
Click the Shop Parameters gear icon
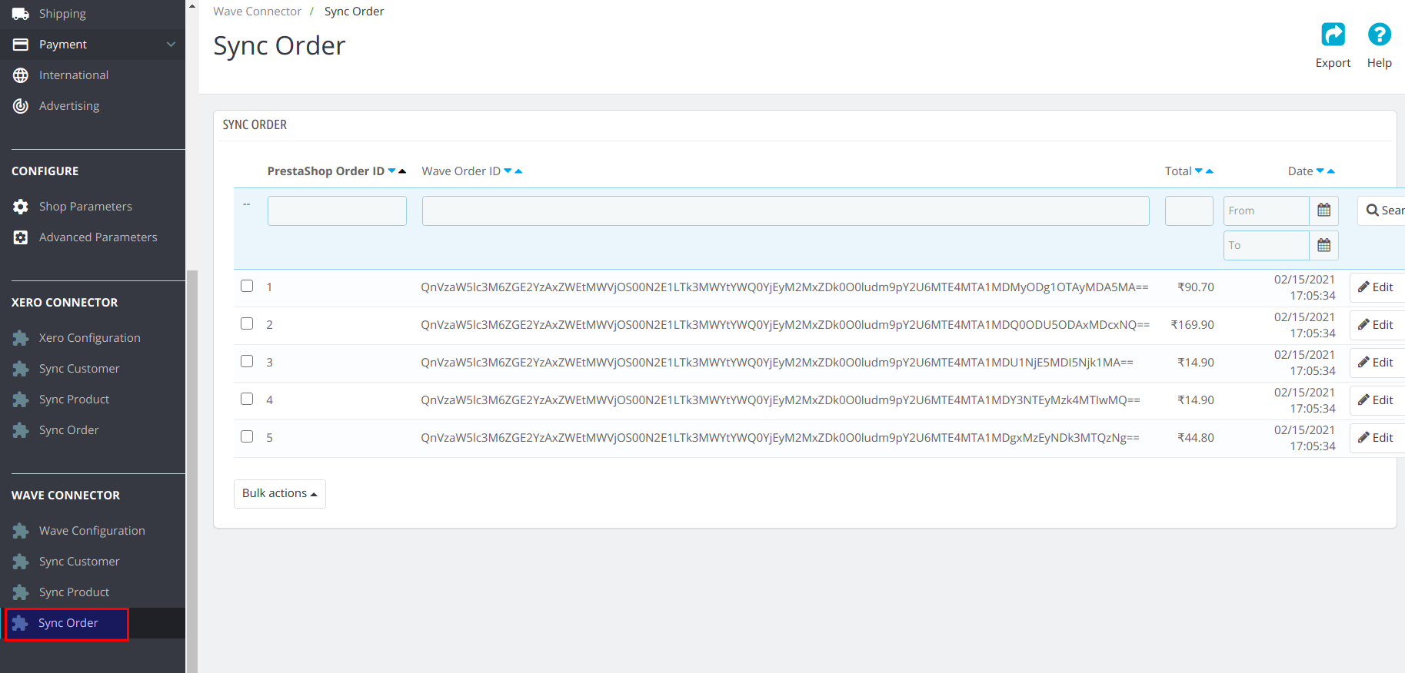coord(21,207)
